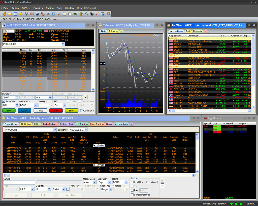
Task: Click the balance scale toolbar icon
Action: point(97,14)
